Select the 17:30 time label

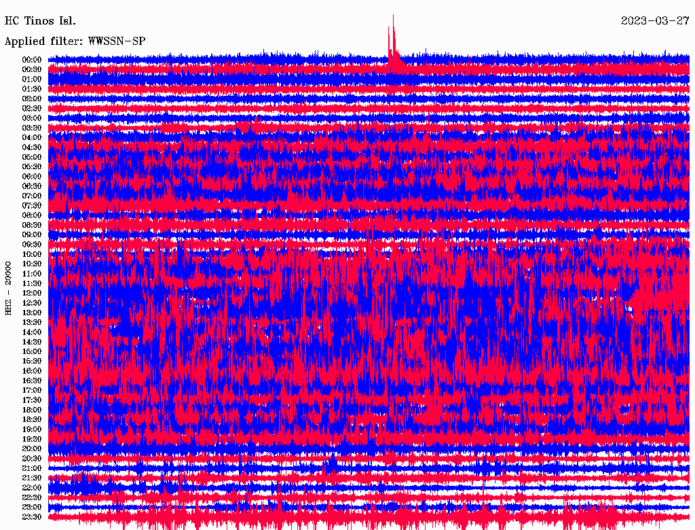[32, 400]
